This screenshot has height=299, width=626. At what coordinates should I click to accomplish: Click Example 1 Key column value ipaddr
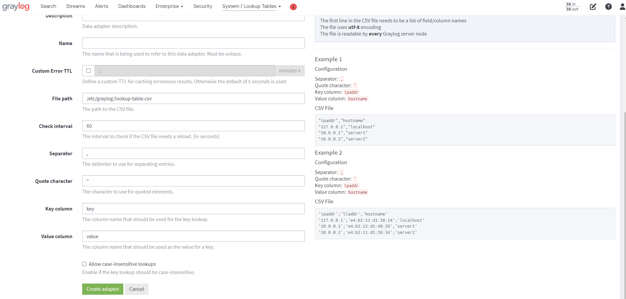click(351, 92)
